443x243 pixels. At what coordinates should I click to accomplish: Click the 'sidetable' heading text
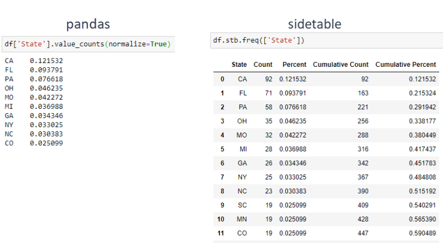[315, 24]
